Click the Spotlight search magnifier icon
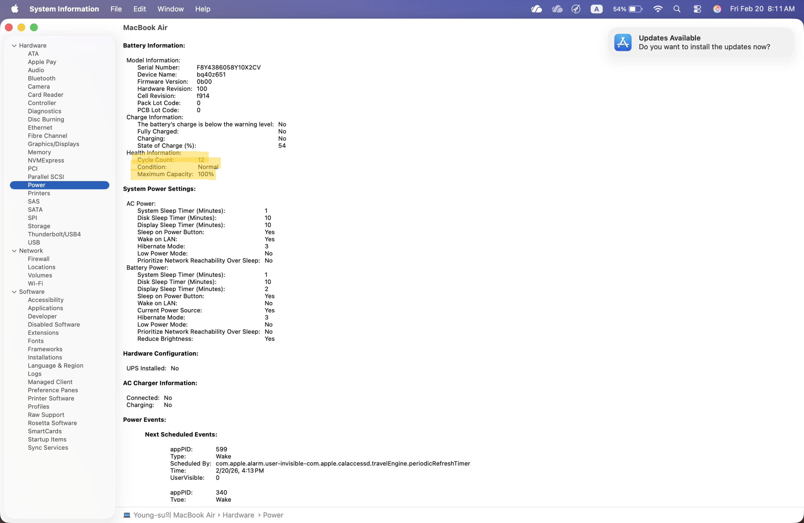Image resolution: width=804 pixels, height=523 pixels. coord(676,9)
